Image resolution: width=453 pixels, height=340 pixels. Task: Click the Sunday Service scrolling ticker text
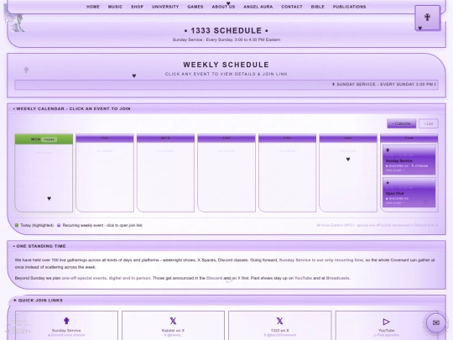[383, 85]
